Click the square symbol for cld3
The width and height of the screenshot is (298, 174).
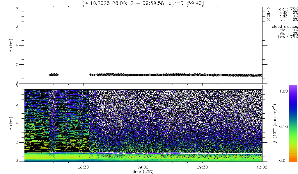click(268, 16)
